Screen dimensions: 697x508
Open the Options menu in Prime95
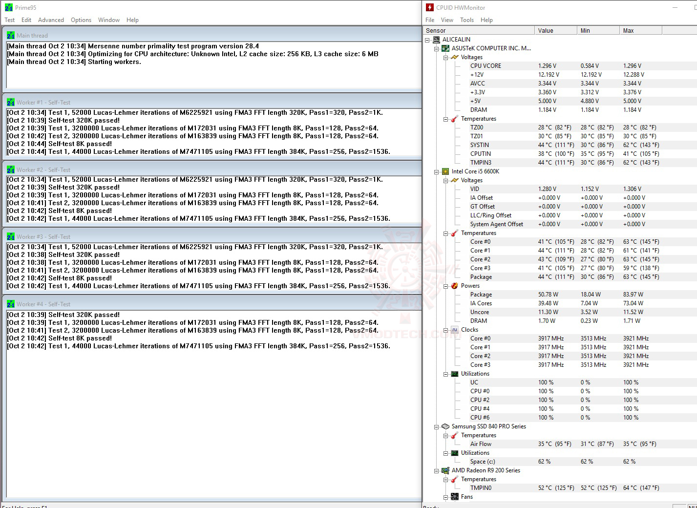tap(81, 20)
